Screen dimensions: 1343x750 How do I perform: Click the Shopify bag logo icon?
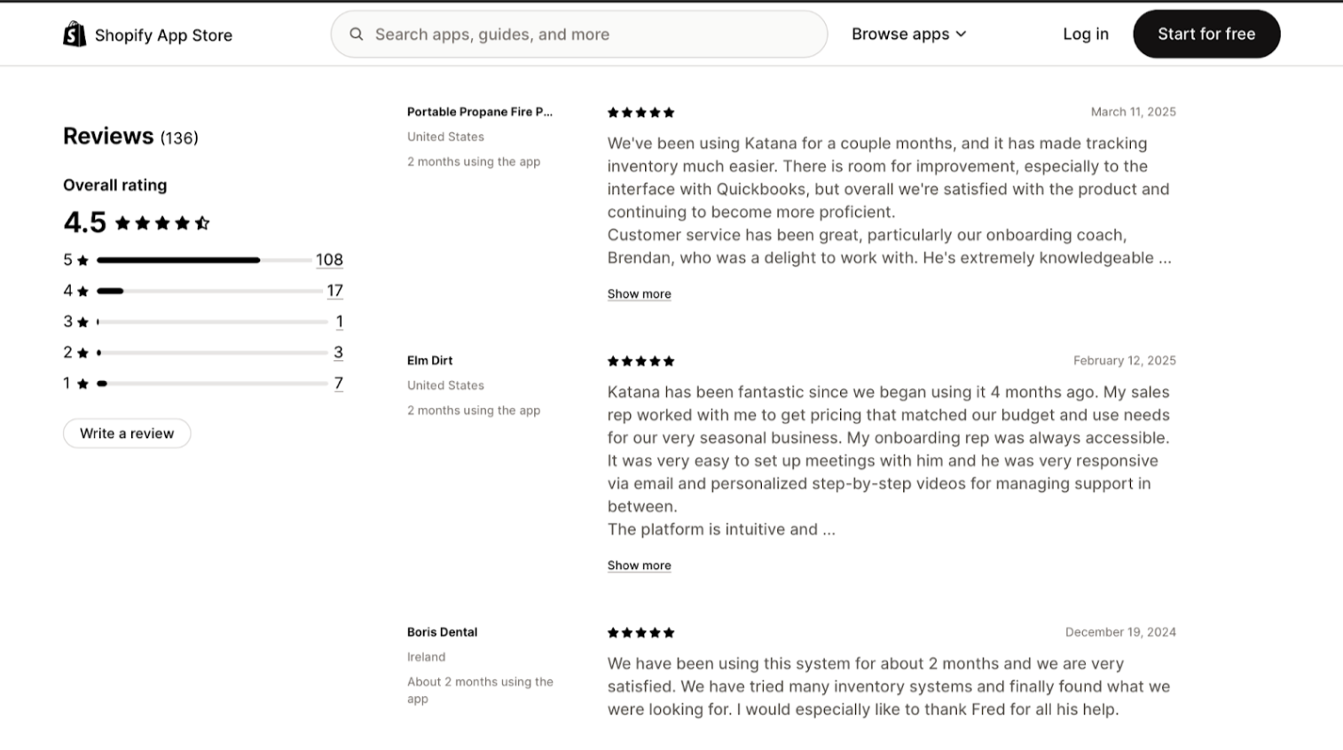point(75,35)
